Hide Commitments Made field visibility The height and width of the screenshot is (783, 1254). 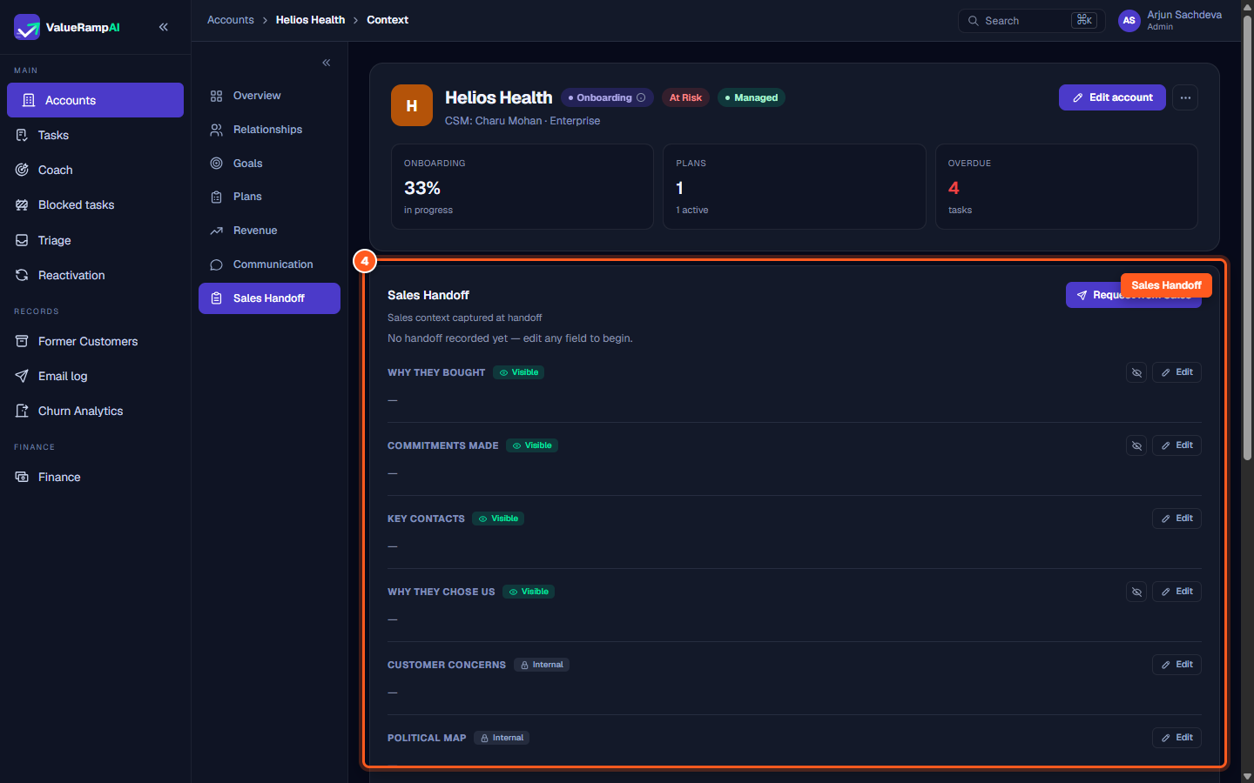coord(1136,445)
